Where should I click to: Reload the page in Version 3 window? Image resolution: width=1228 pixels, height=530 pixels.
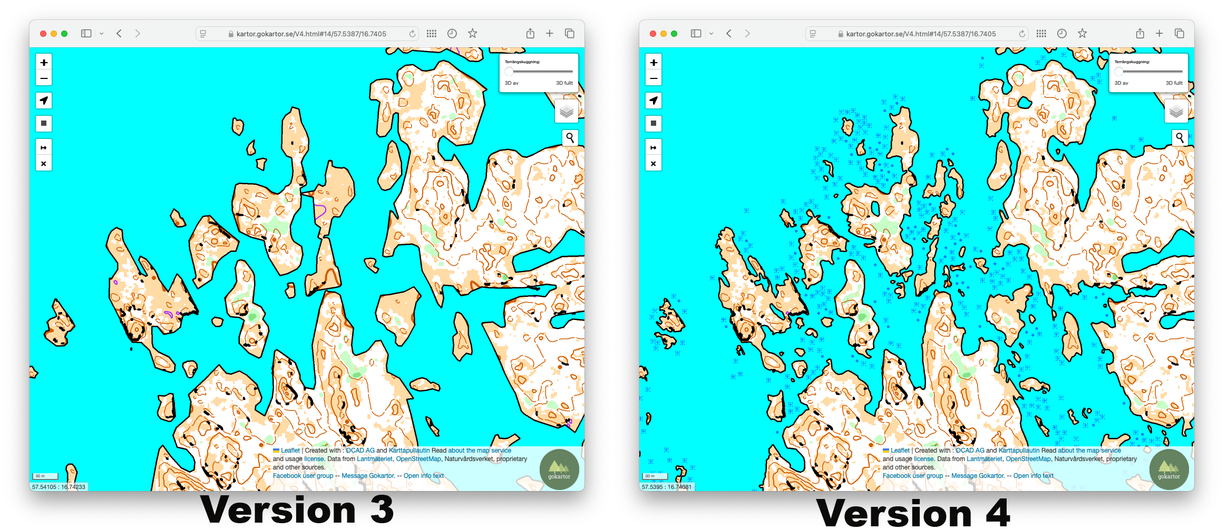pyautogui.click(x=412, y=34)
